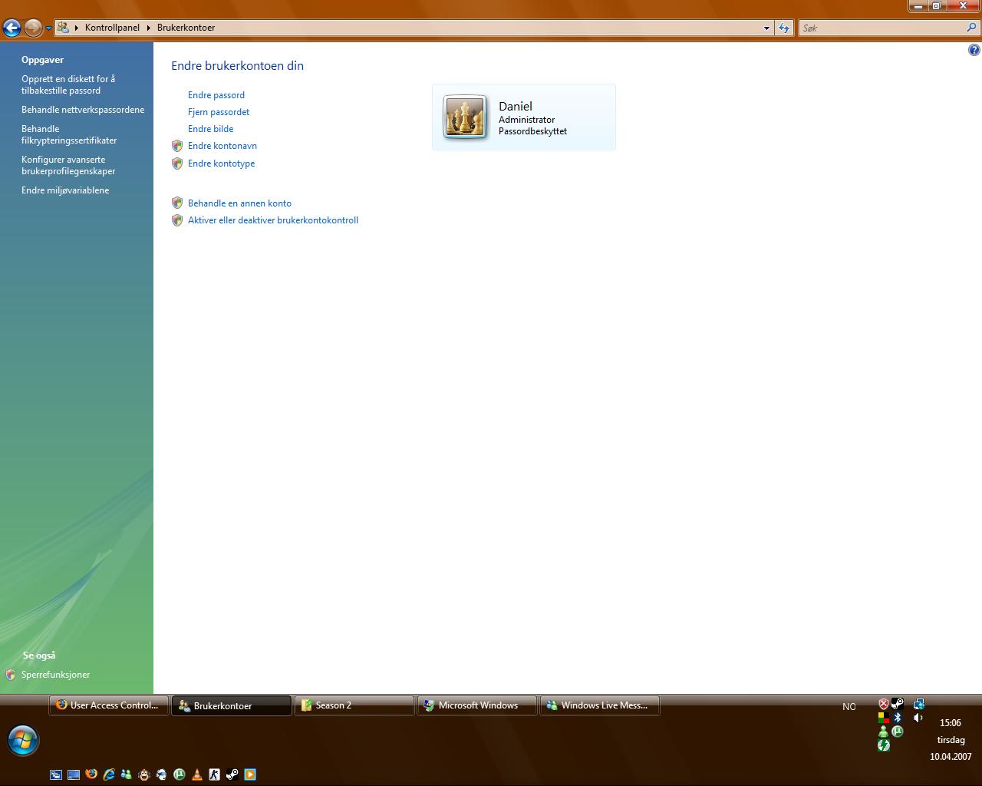This screenshot has width=982, height=786.
Task: Click red security shield tray icon
Action: (x=883, y=704)
